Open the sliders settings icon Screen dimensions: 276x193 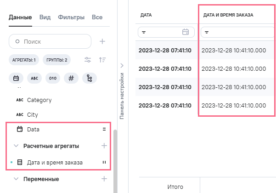(88, 60)
